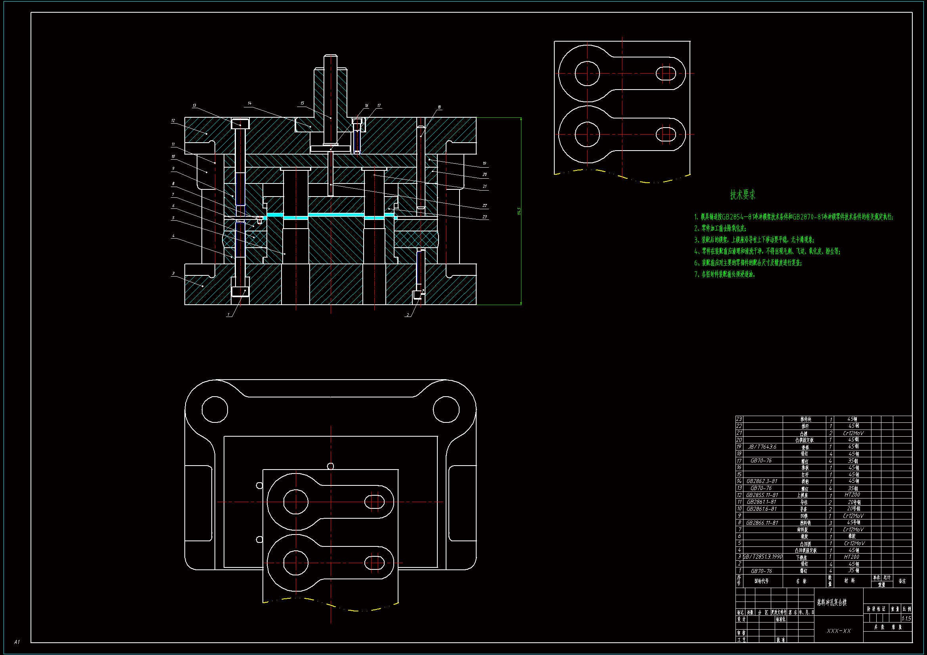Select GB/T2851.3.1990 standard code in parts list
Image resolution: width=927 pixels, height=655 pixels.
763,557
